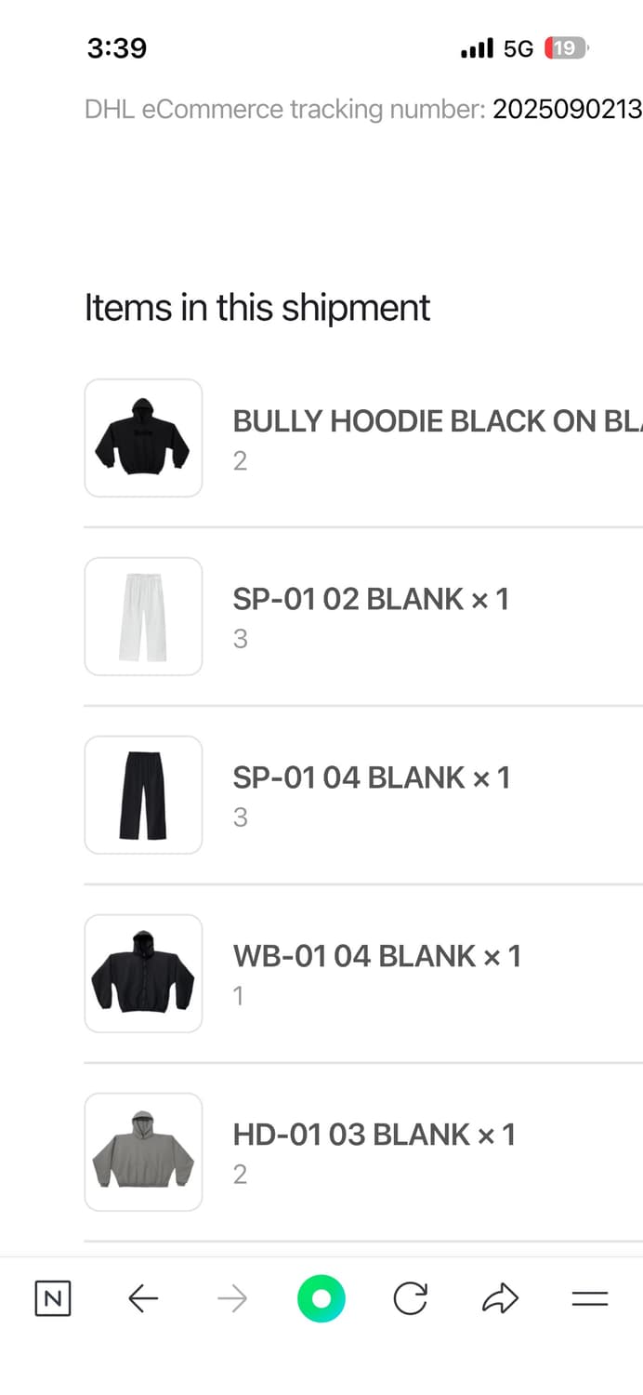Tap the green GreenDot circle button
Image resolution: width=643 pixels, height=1395 pixels.
(x=321, y=1298)
